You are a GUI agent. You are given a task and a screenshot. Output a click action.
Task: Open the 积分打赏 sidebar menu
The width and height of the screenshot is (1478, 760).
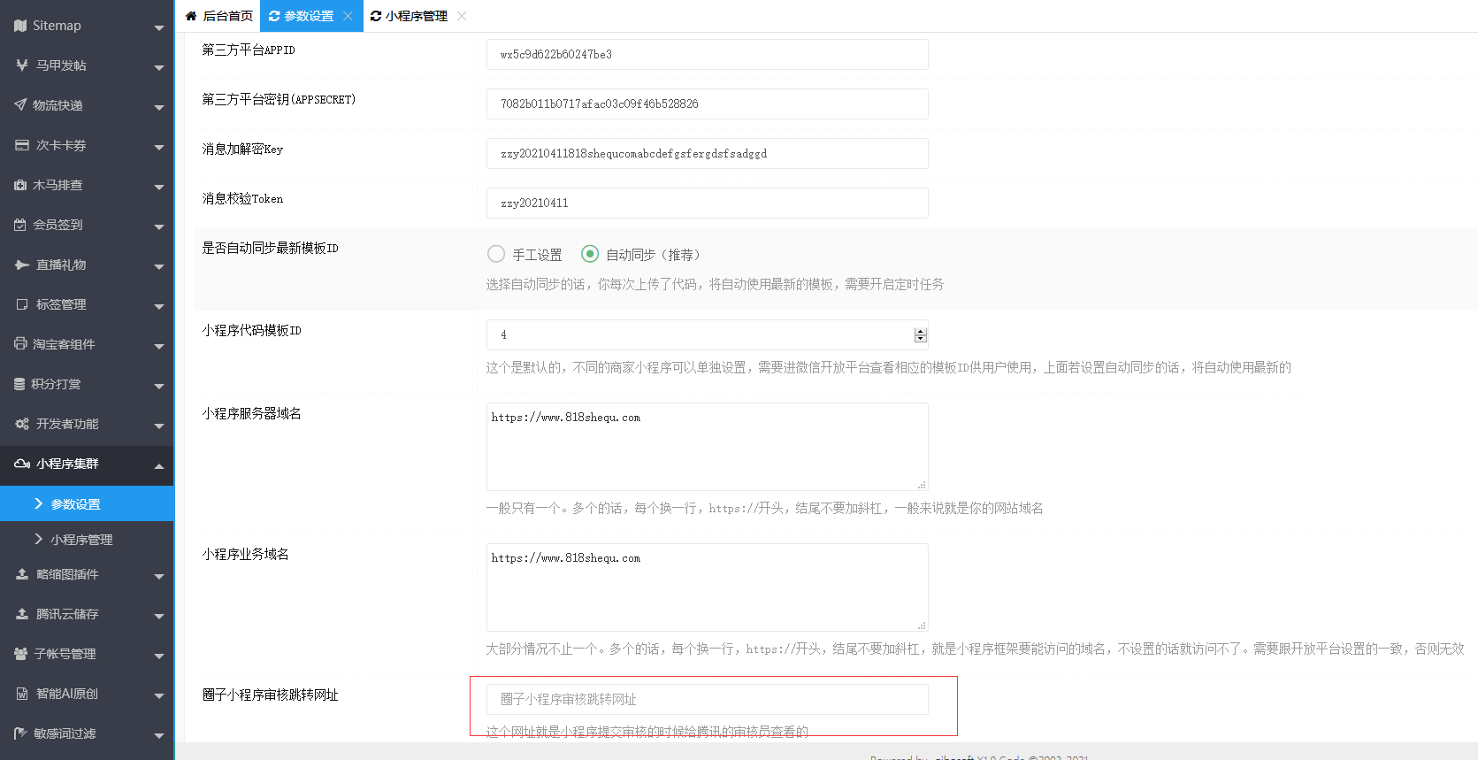87,384
